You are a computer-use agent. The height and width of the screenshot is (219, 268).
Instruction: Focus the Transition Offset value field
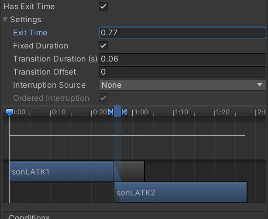coord(182,72)
